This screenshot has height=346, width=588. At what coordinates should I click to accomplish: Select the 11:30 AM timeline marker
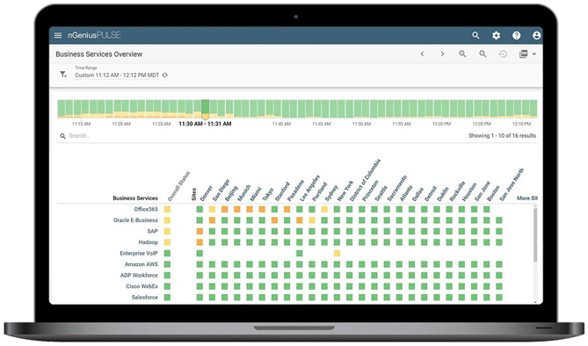tap(205, 110)
